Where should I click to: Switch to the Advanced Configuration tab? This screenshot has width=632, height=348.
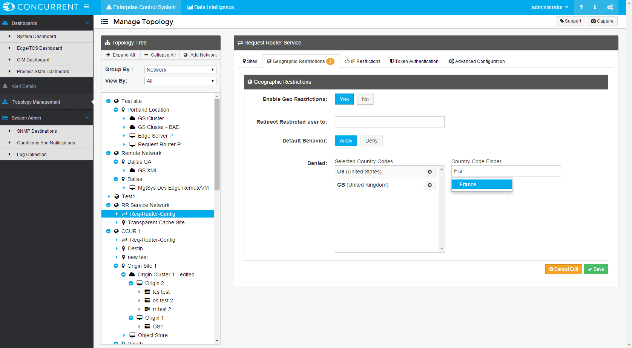pyautogui.click(x=476, y=61)
